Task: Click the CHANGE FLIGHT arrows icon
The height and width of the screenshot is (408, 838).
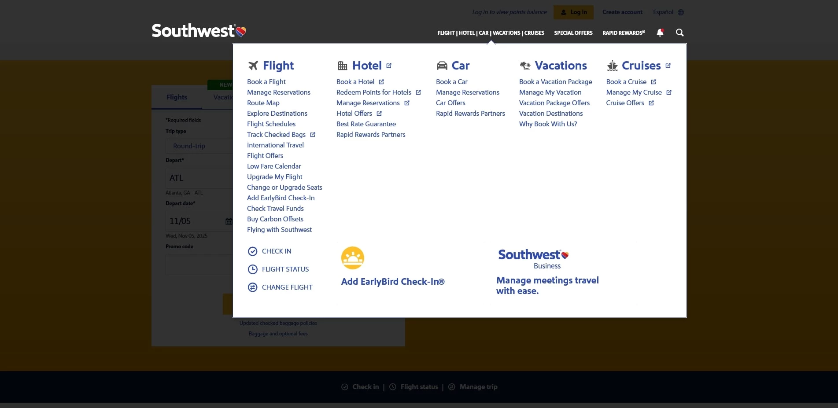Action: [x=253, y=287]
